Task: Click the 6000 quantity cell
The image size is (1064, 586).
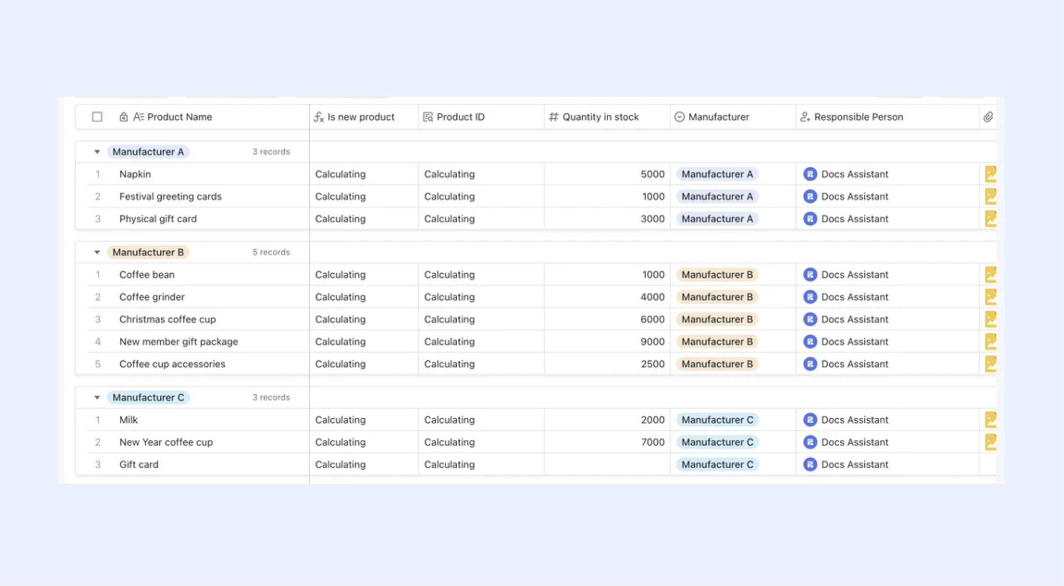Action: pos(607,319)
